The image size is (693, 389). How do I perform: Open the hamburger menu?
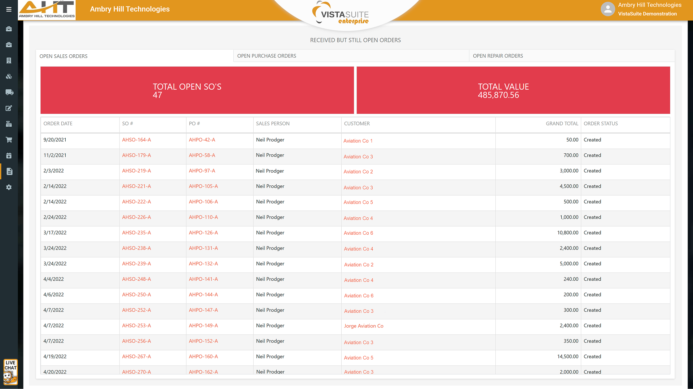coord(9,9)
